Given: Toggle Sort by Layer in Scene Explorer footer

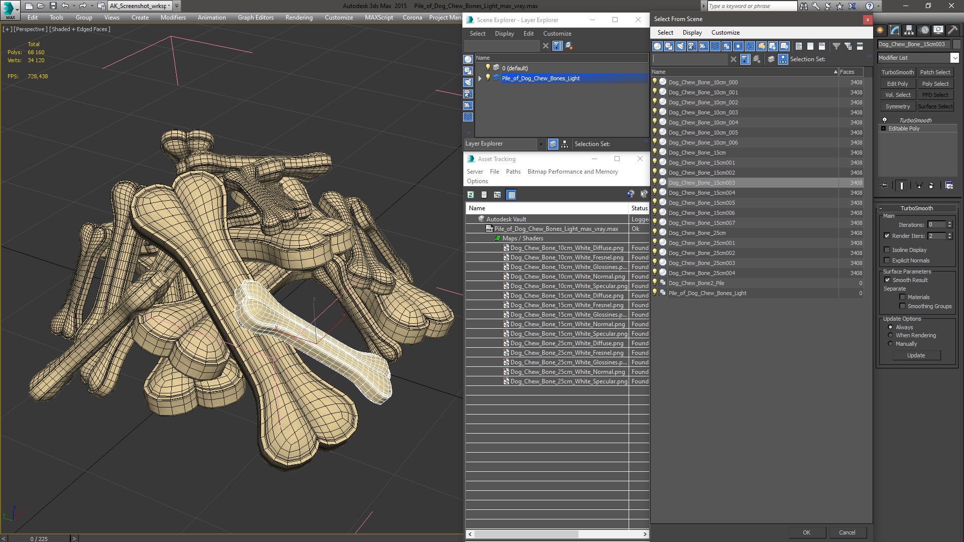Looking at the screenshot, I should pos(553,144).
